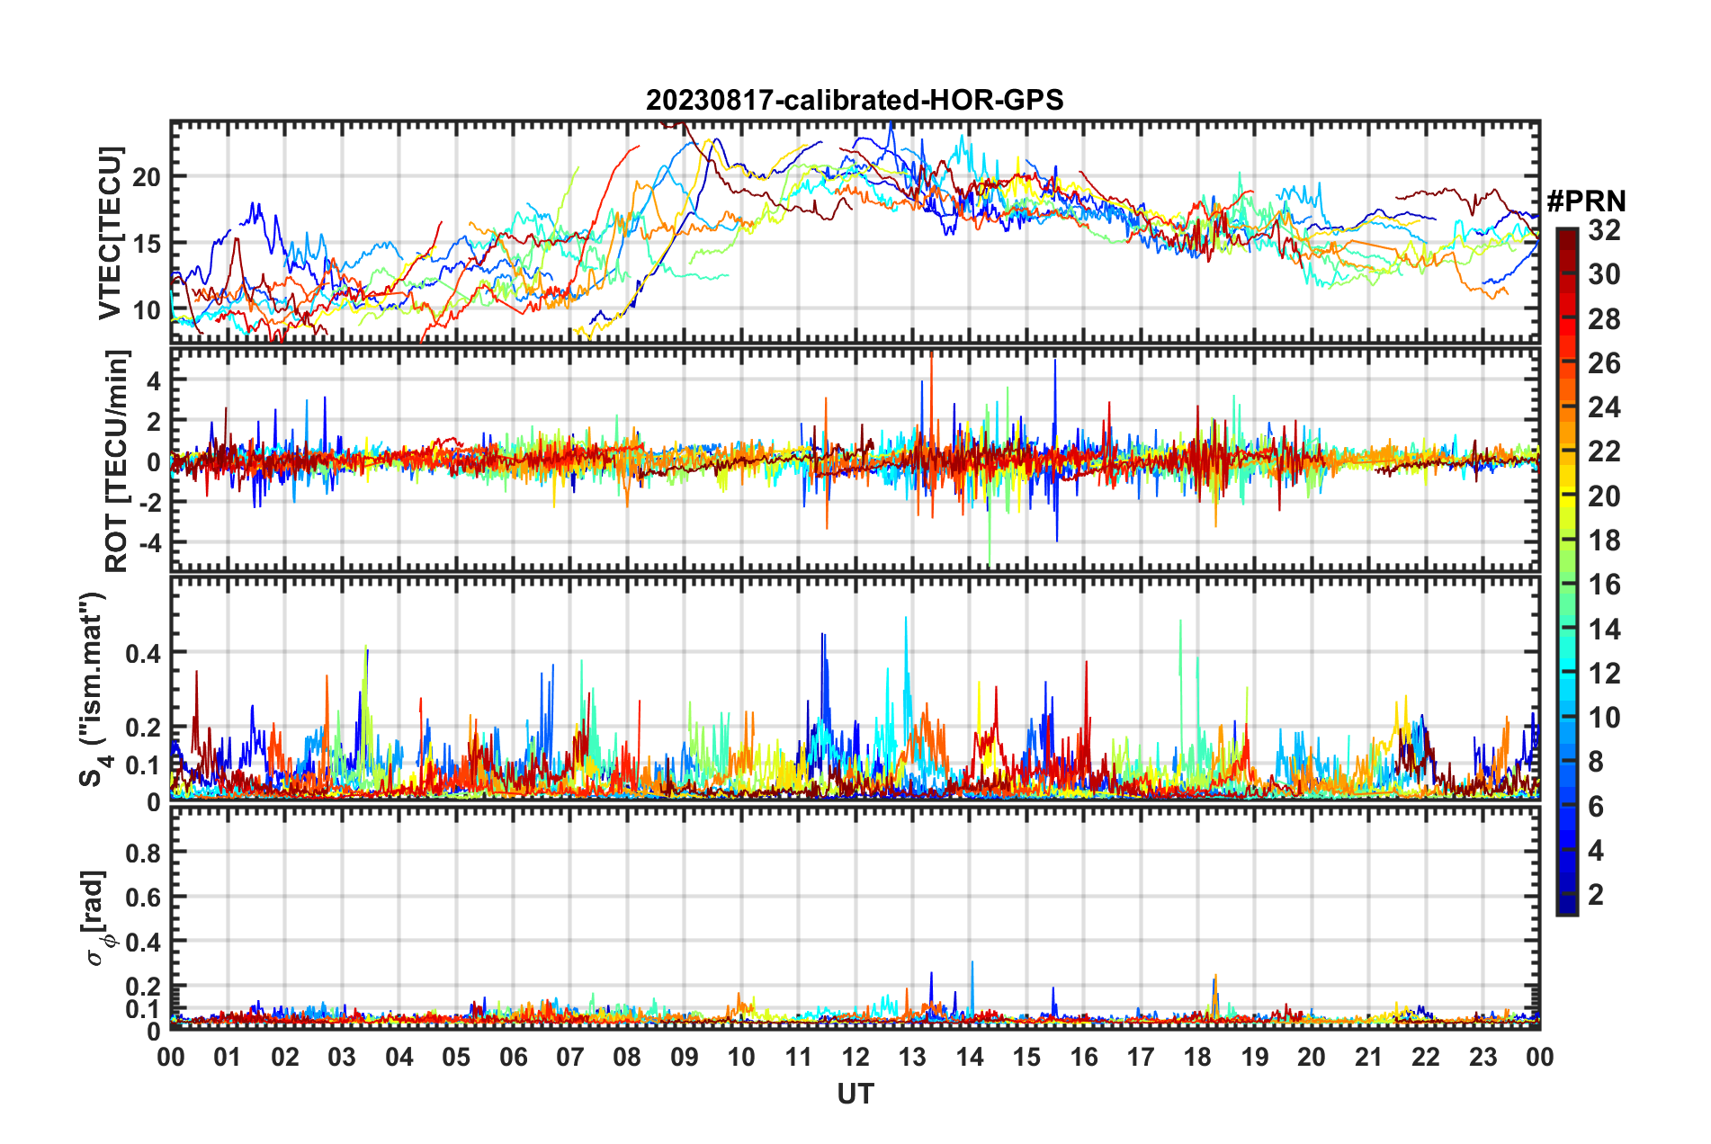Select colorbar tick label "8"
The width and height of the screenshot is (1711, 1144).
(1596, 762)
